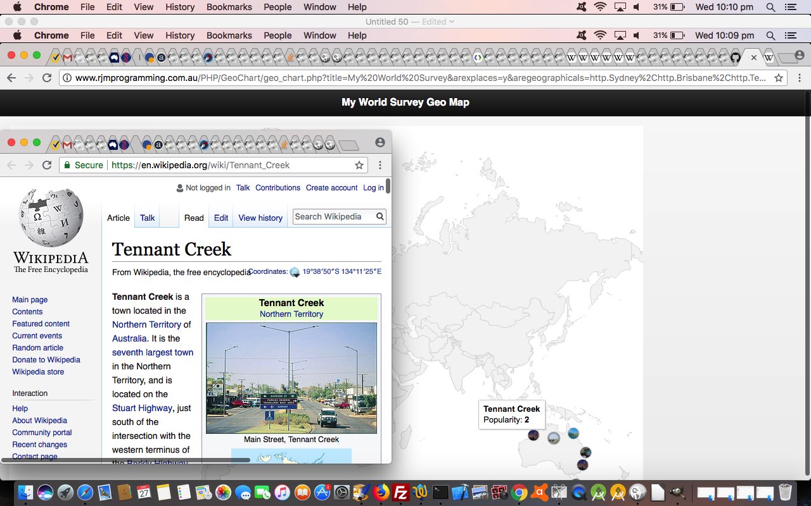
Task: Reload the geo chart page
Action: pyautogui.click(x=46, y=78)
